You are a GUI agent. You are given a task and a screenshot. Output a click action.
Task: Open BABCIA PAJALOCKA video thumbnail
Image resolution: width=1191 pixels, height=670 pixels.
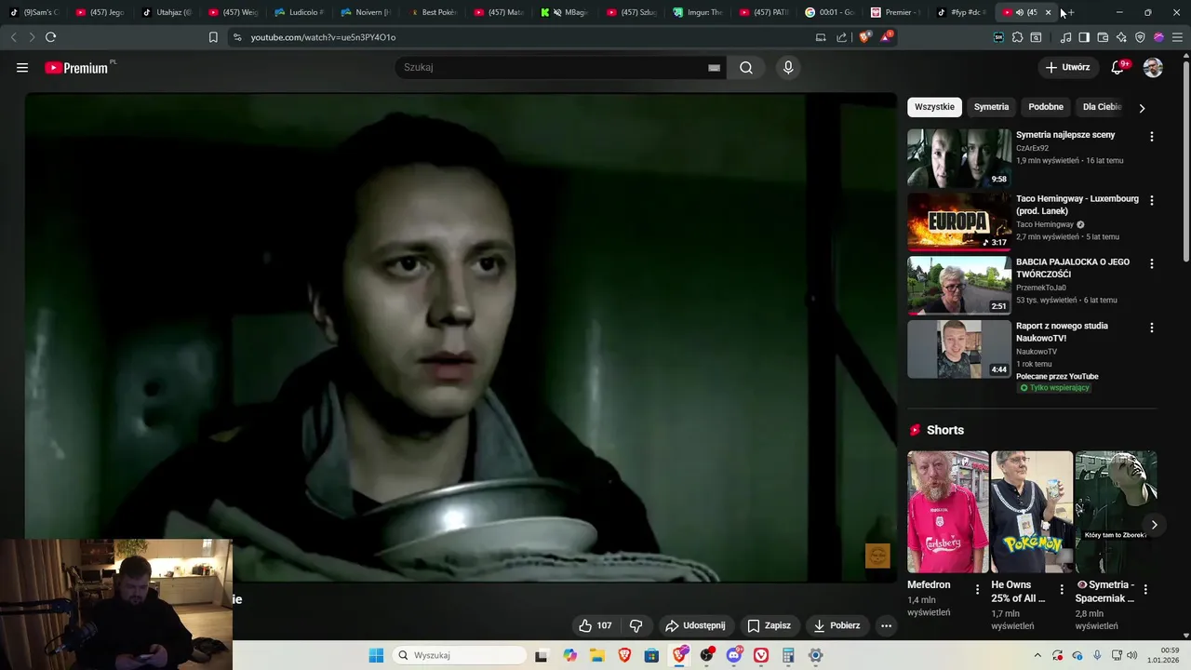click(959, 286)
